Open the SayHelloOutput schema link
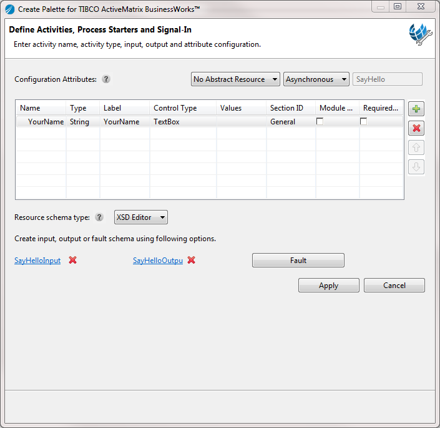The width and height of the screenshot is (440, 428). [158, 261]
